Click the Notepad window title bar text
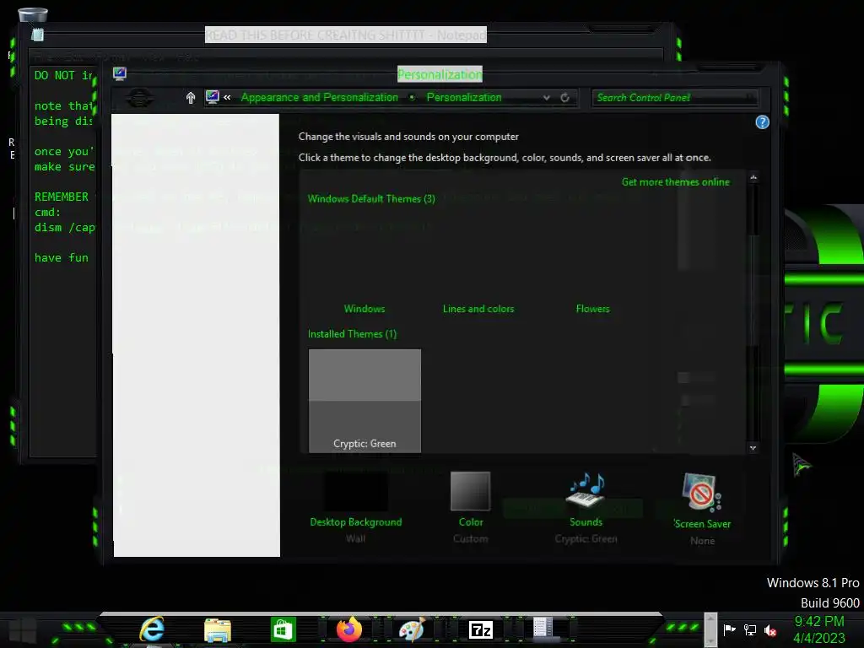The width and height of the screenshot is (864, 648). [x=345, y=35]
